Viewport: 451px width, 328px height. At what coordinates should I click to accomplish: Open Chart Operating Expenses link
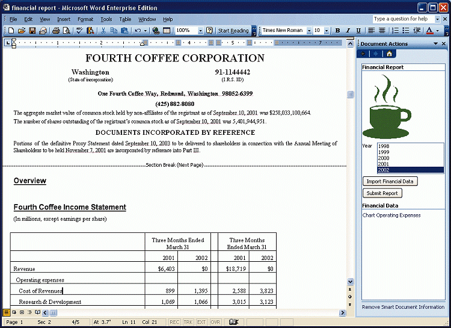[x=391, y=215]
